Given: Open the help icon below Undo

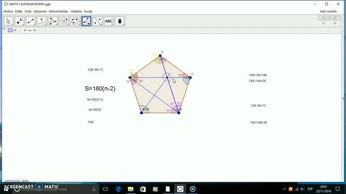Looking at the screenshot, I should click(323, 23).
